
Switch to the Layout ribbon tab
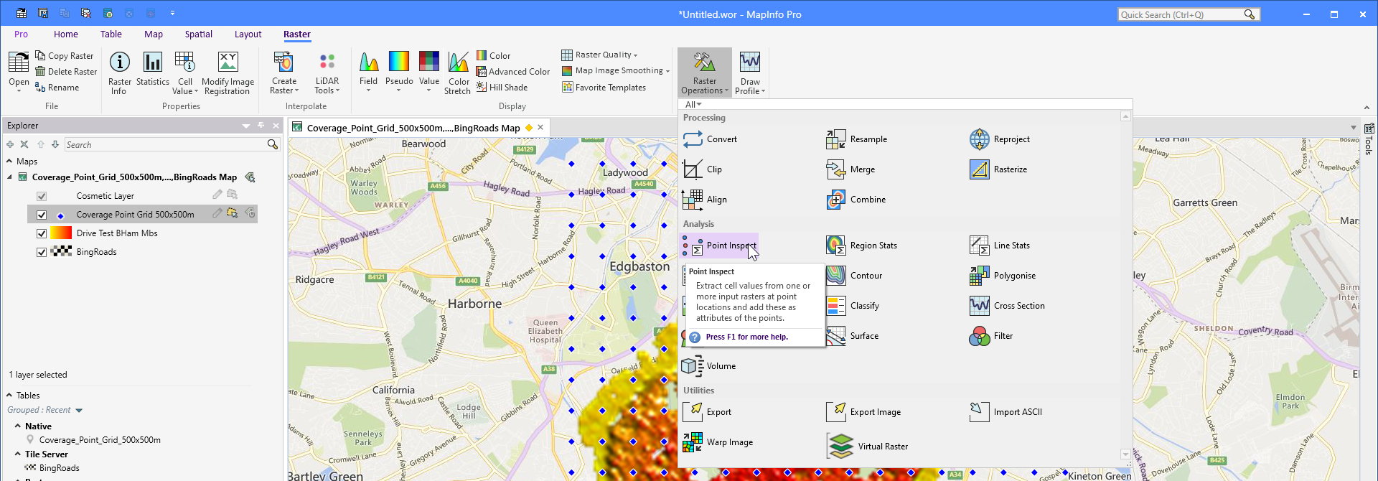coord(248,34)
